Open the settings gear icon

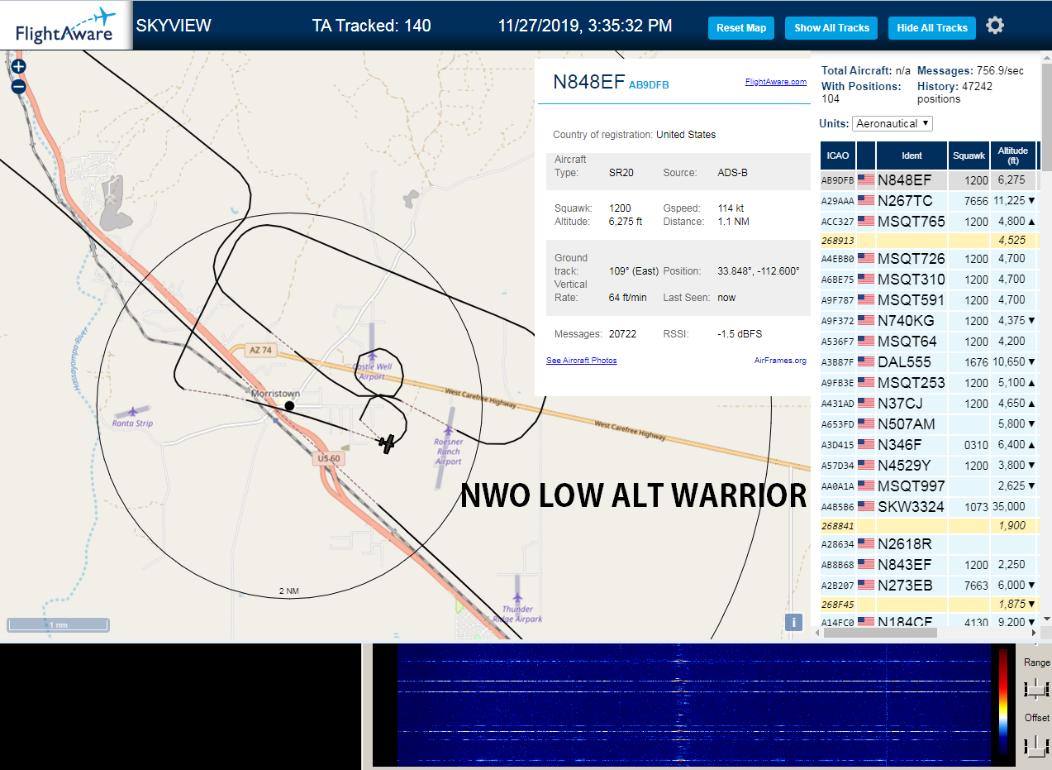point(995,26)
